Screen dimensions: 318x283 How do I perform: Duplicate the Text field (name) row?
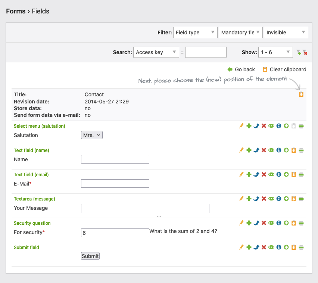coord(249,150)
